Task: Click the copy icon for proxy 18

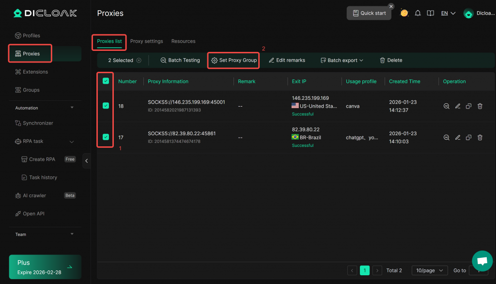Action: (x=469, y=106)
